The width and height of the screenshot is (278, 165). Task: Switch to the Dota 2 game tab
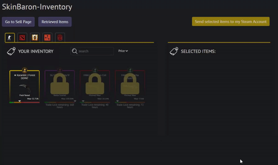pos(22,38)
